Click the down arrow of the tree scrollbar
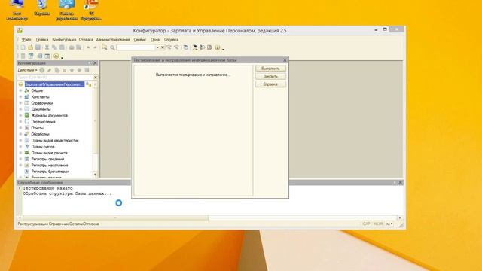This screenshot has width=482, height=271. click(96, 175)
